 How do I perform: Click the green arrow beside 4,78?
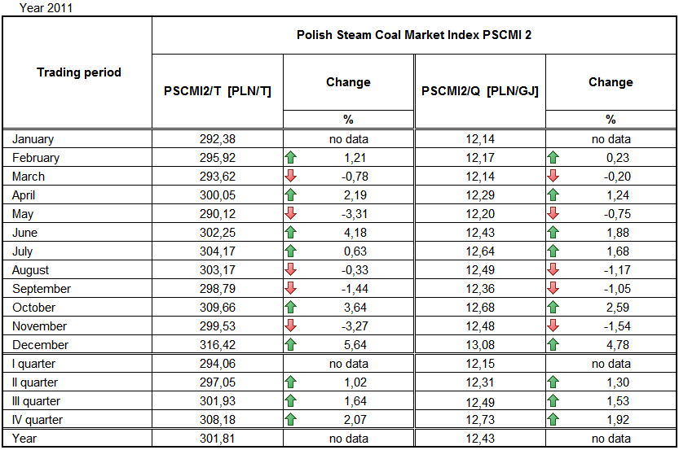[553, 345]
